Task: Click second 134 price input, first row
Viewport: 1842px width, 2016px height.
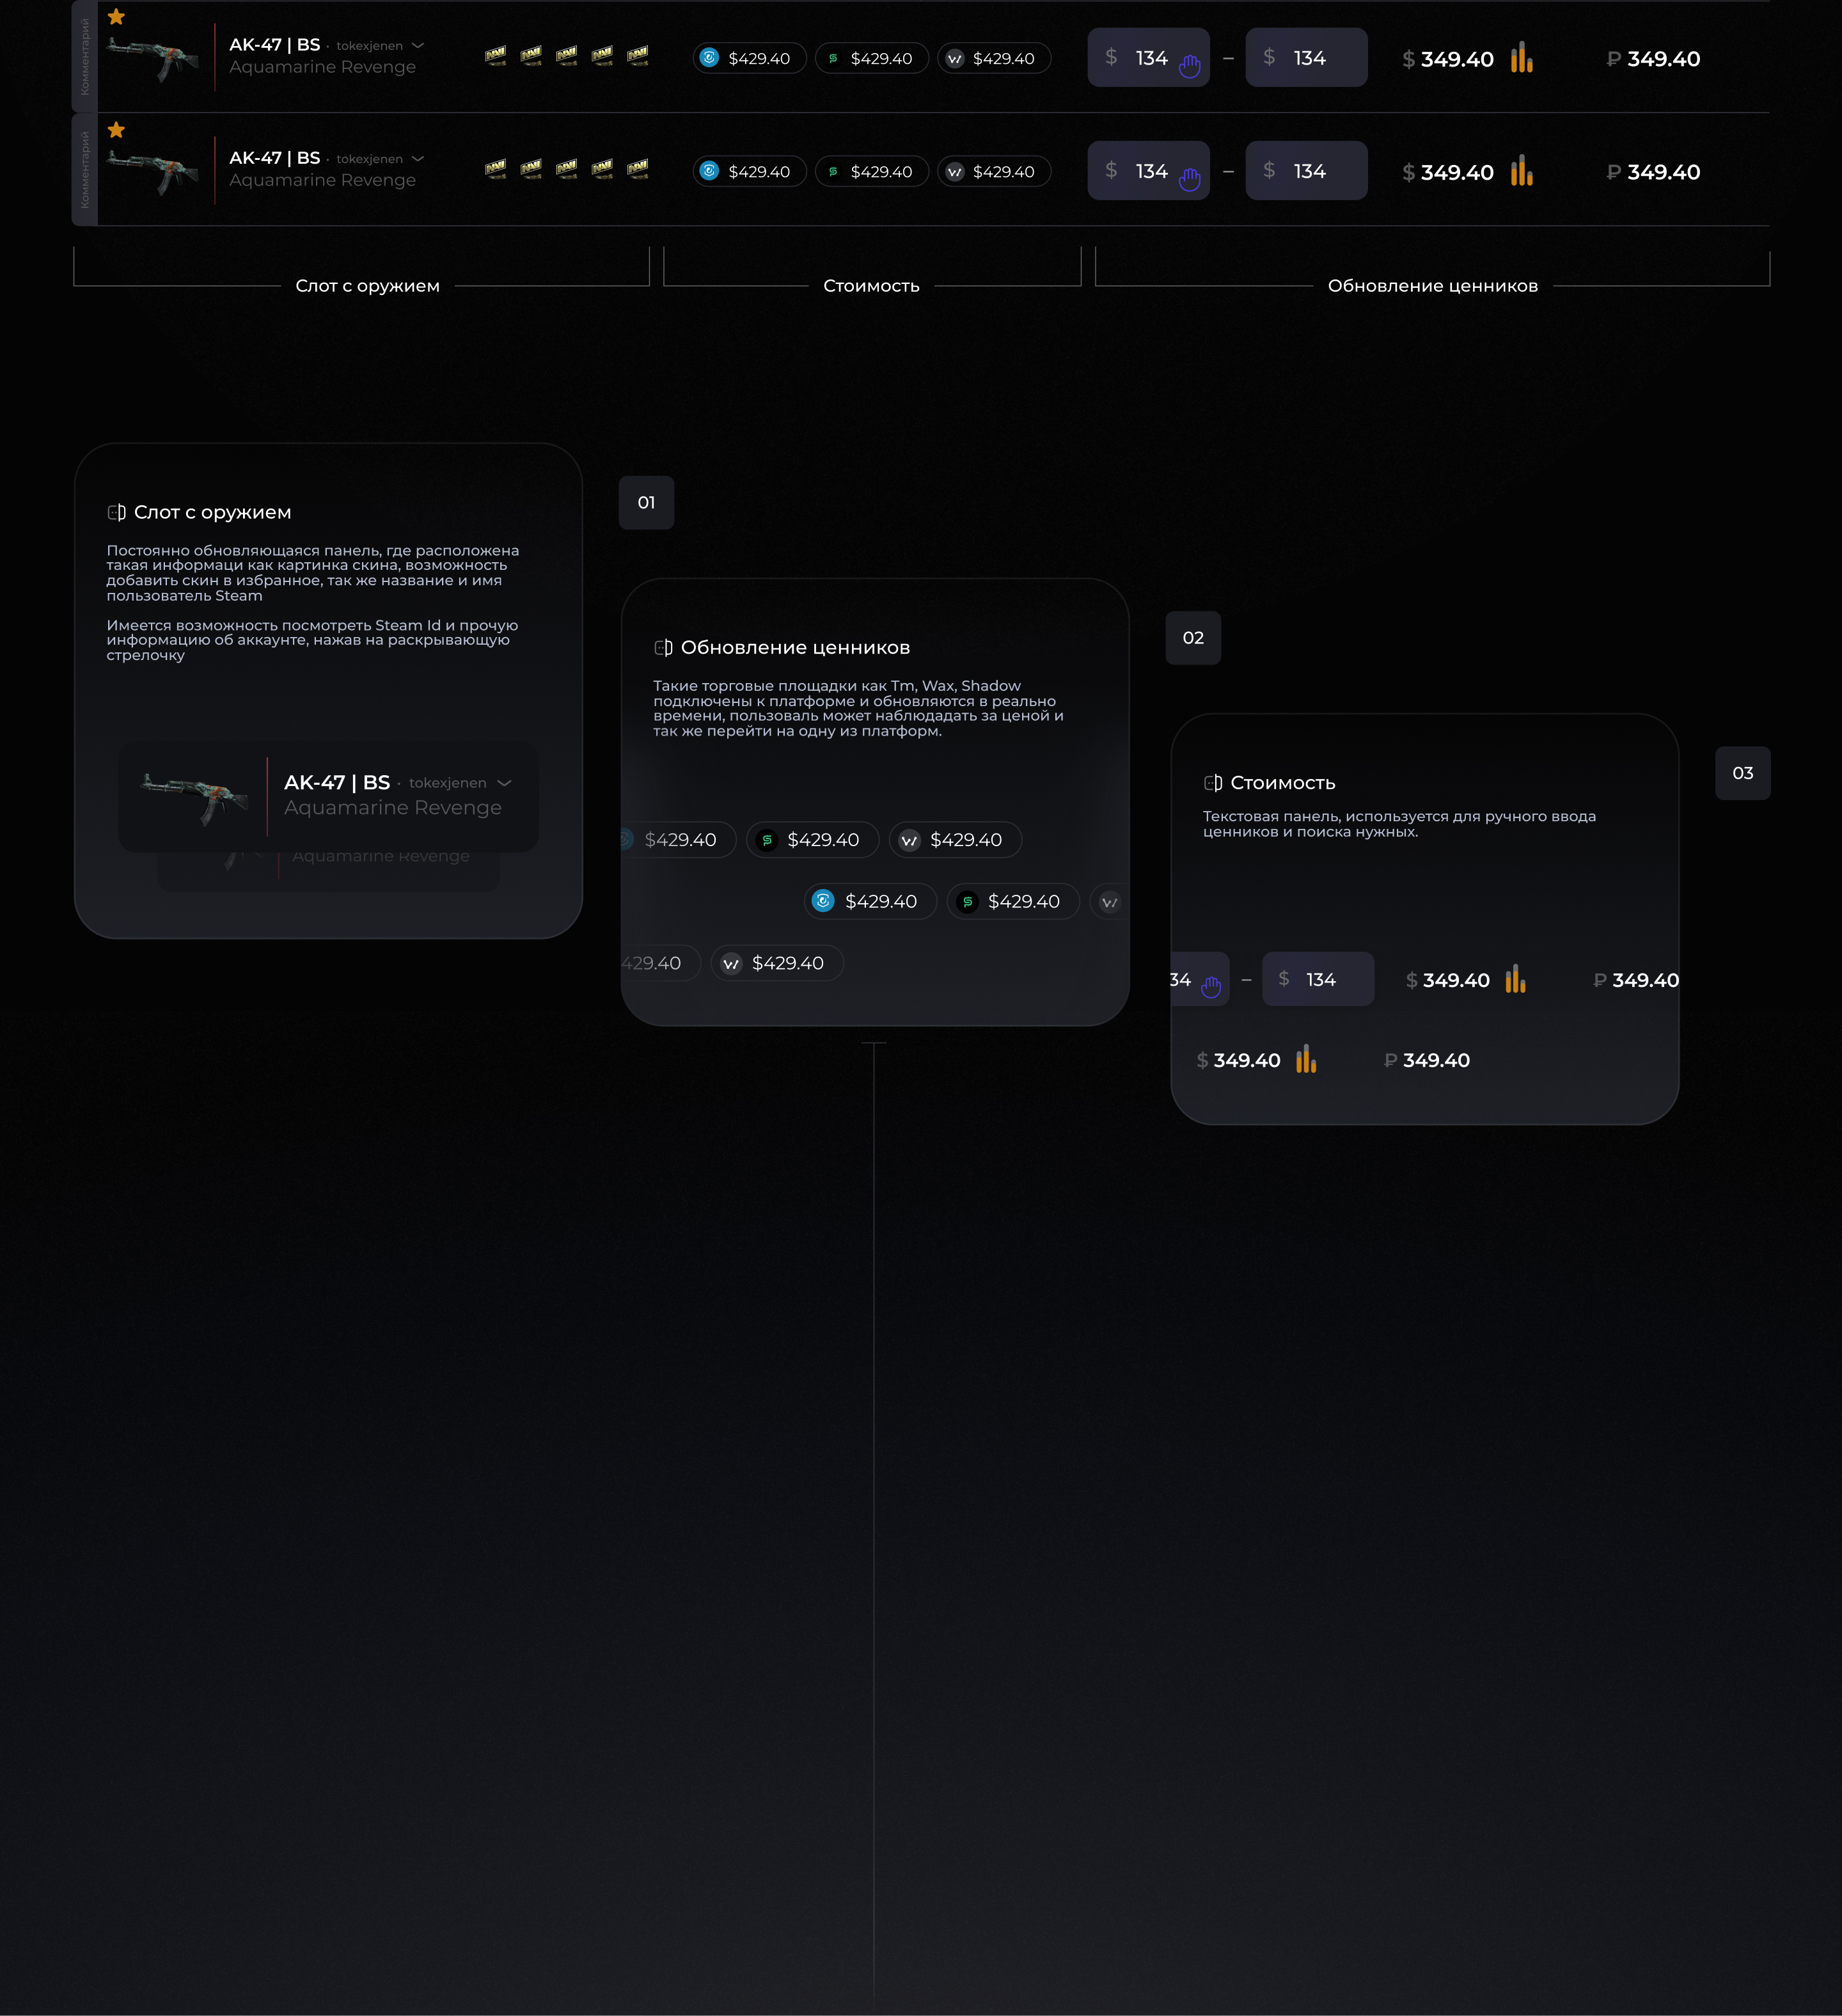Action: click(x=1306, y=58)
